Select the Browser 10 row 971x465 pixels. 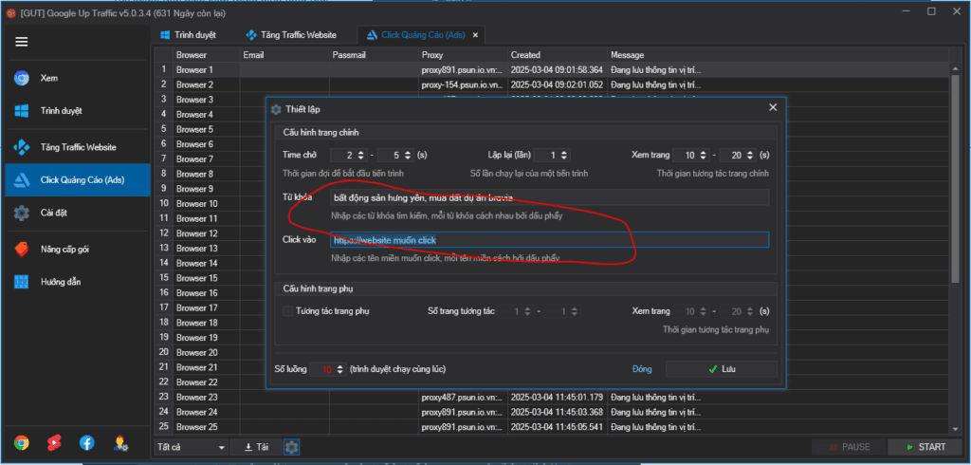(x=210, y=203)
